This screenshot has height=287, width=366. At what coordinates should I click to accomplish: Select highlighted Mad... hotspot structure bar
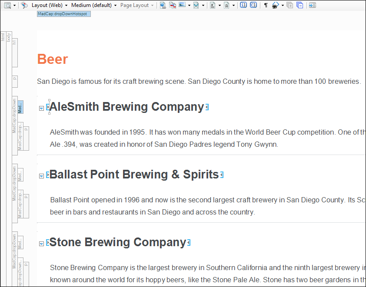(20, 107)
